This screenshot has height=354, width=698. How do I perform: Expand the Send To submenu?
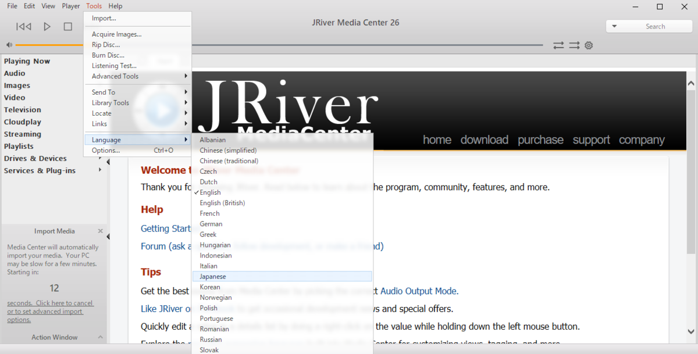[137, 92]
